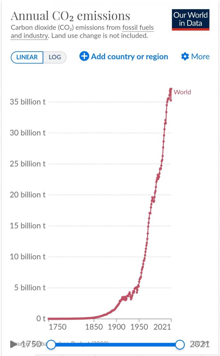Viewport: 220px width, 356px height.
Task: Switch the chart scale to LOG
Action: (x=55, y=57)
